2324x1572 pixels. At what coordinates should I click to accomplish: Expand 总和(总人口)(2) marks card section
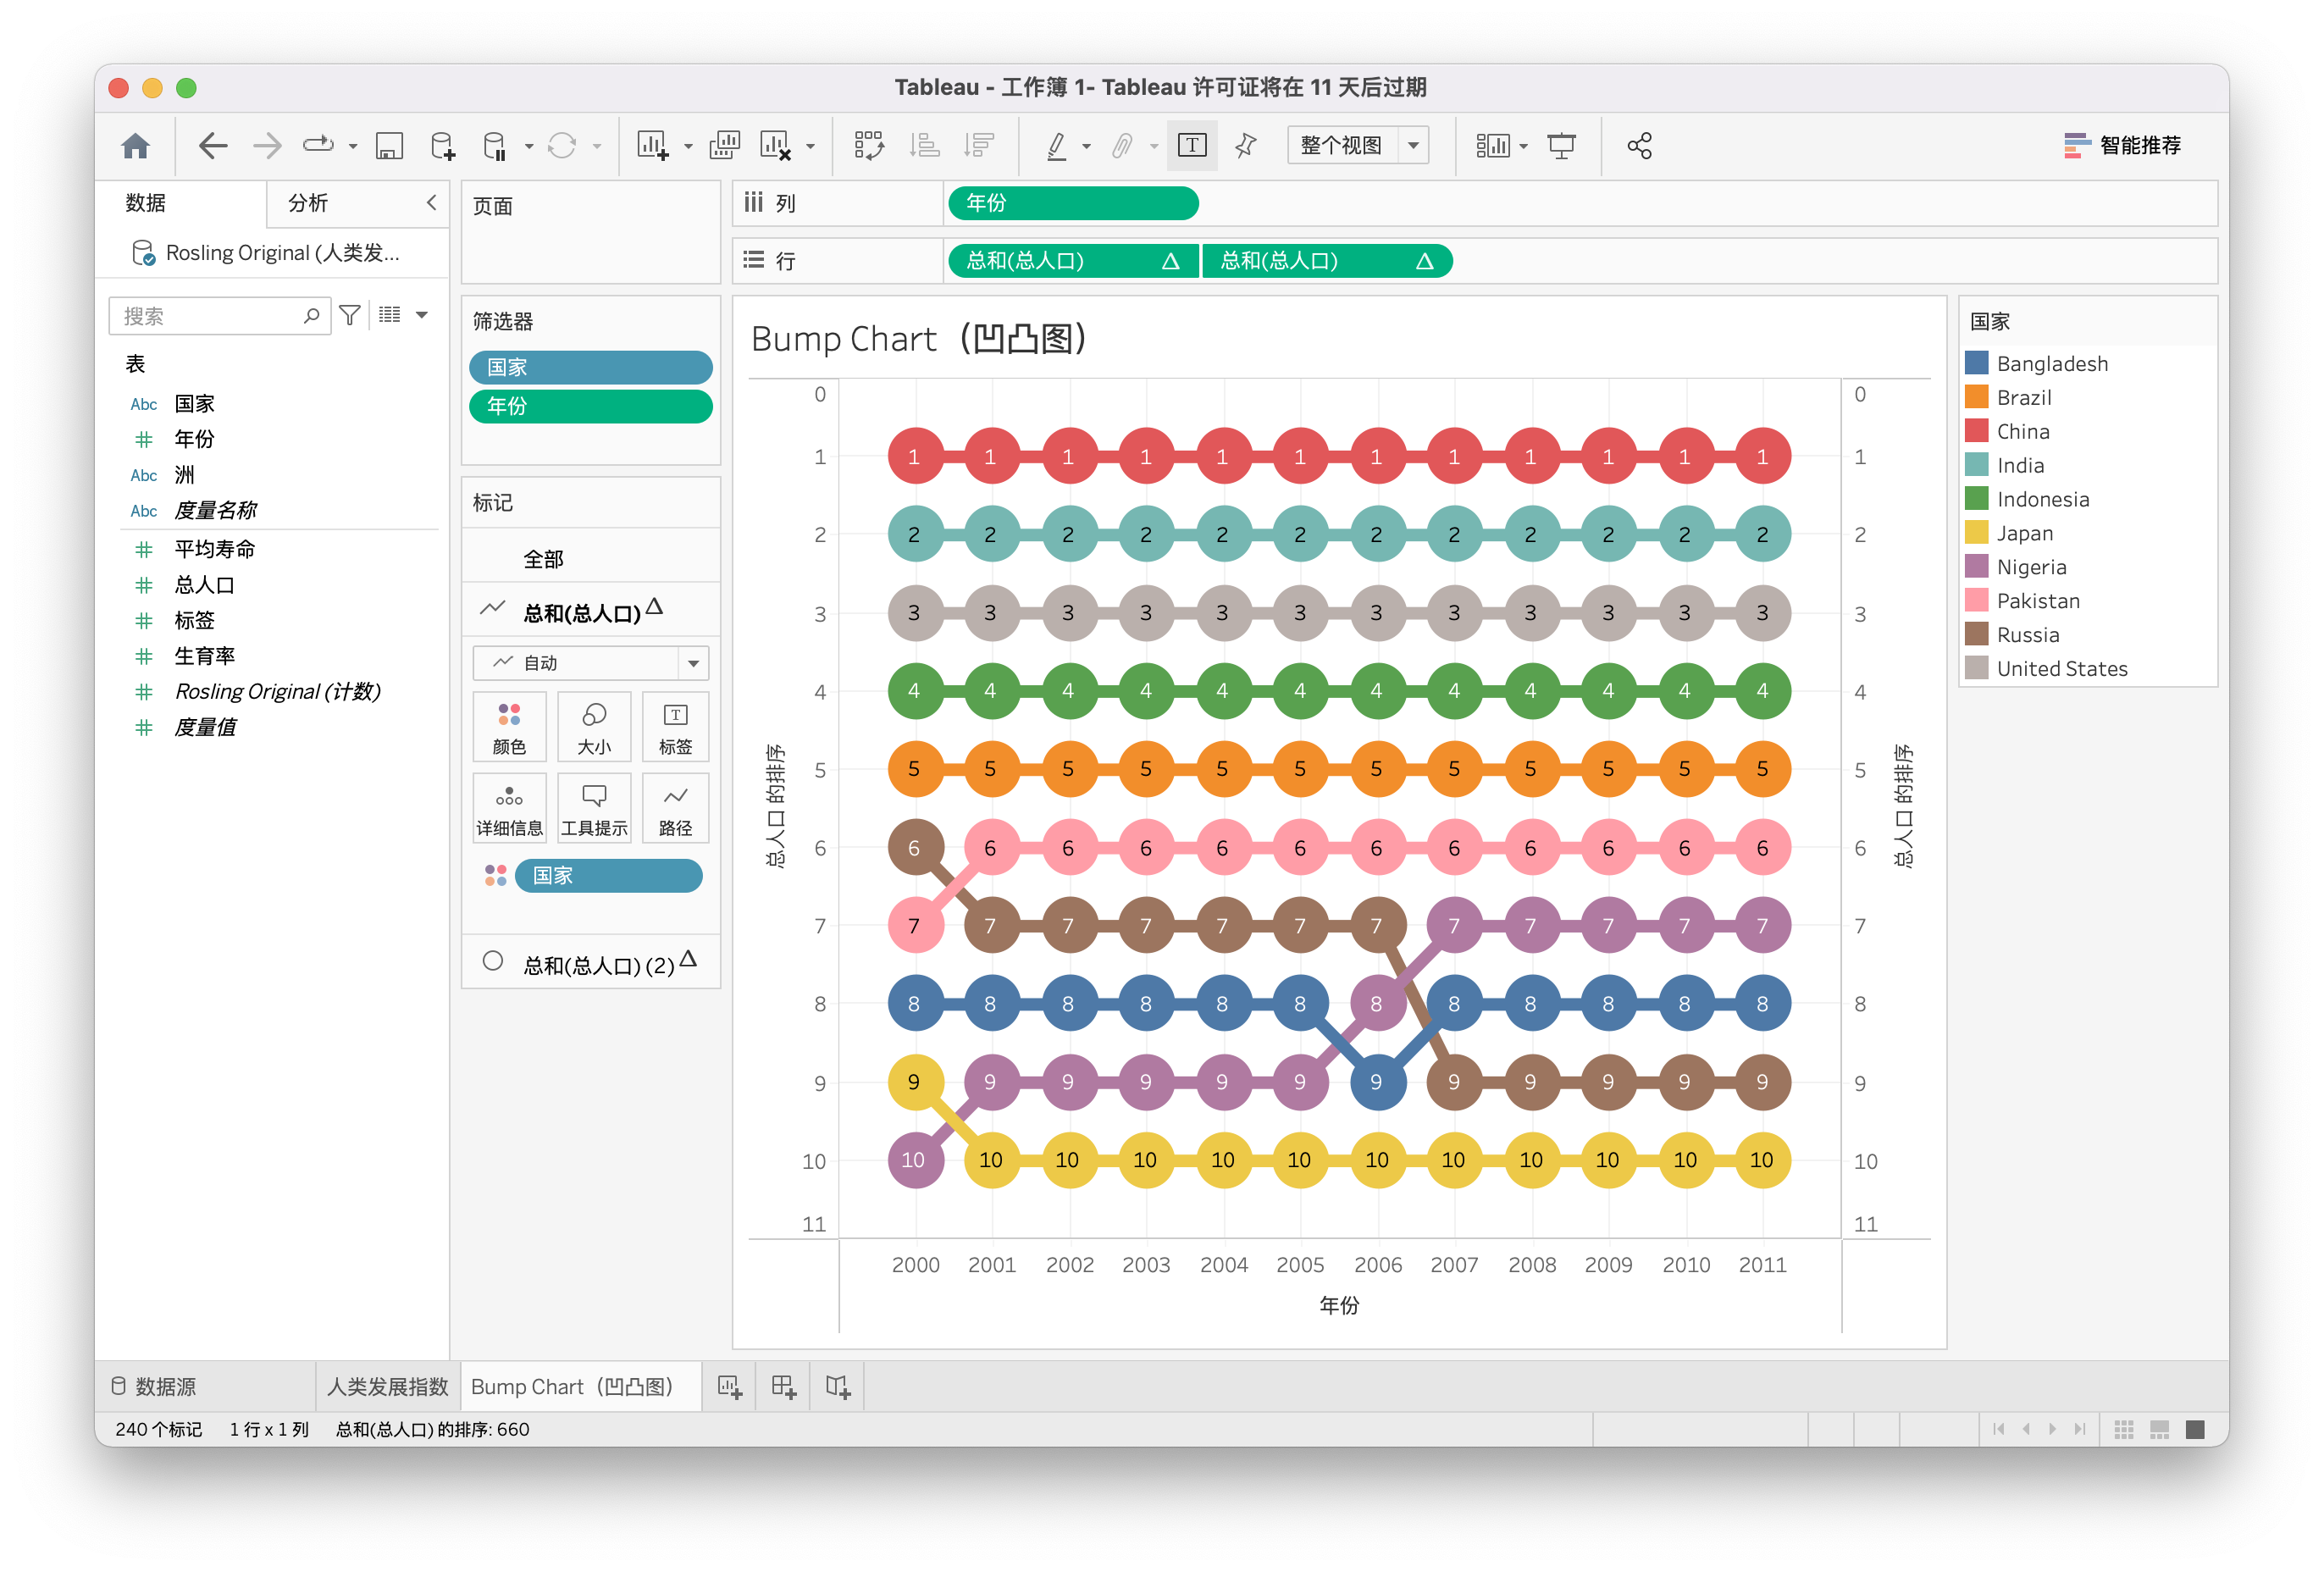[591, 963]
